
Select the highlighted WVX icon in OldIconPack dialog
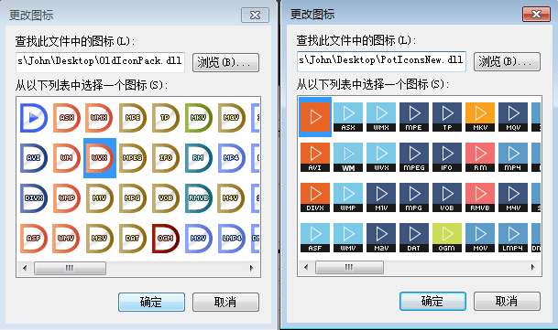pyautogui.click(x=100, y=158)
